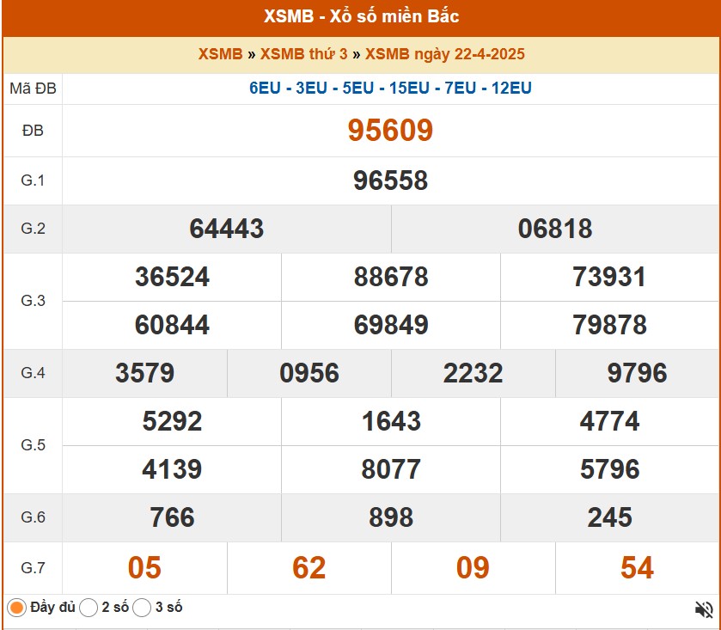Click the jackpot code "6EU - 3EU - 5EU" row

click(389, 87)
